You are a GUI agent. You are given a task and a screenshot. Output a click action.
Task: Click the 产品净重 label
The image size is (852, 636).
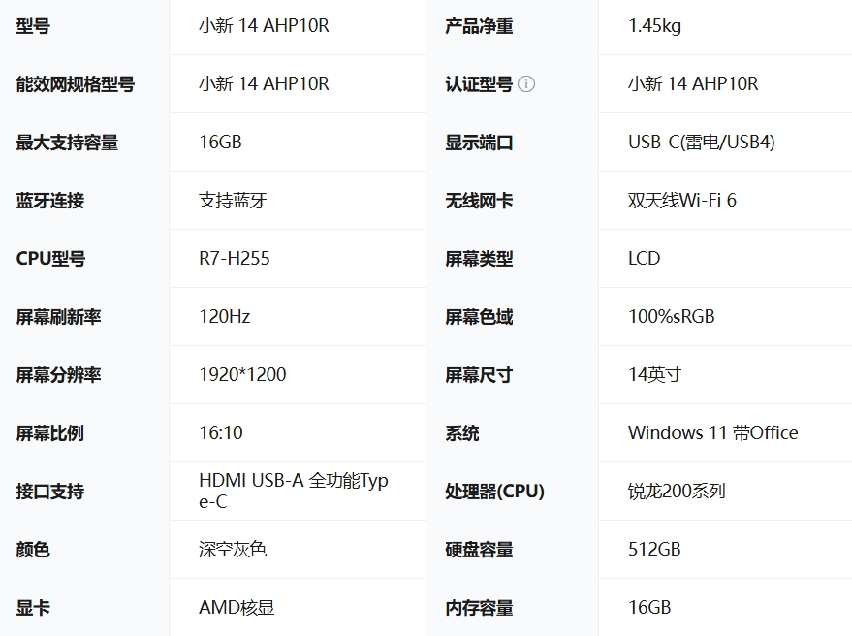coord(479,26)
